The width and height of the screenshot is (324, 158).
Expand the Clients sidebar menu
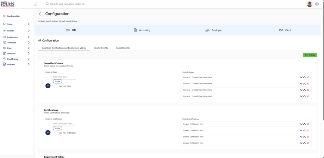28,31
